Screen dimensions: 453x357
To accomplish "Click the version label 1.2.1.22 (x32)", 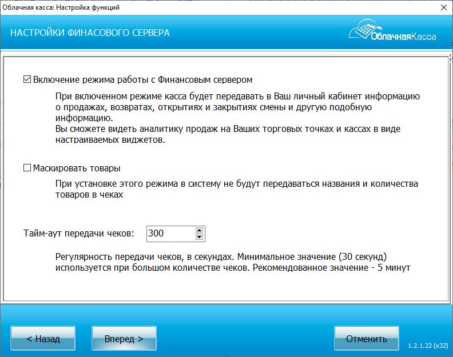I will (427, 346).
